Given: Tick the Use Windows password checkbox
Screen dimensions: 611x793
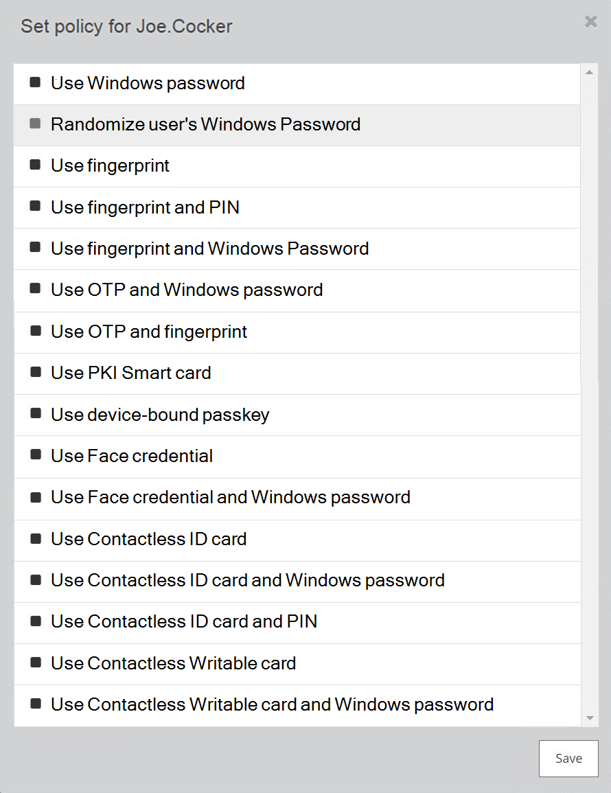Looking at the screenshot, I should tap(35, 83).
